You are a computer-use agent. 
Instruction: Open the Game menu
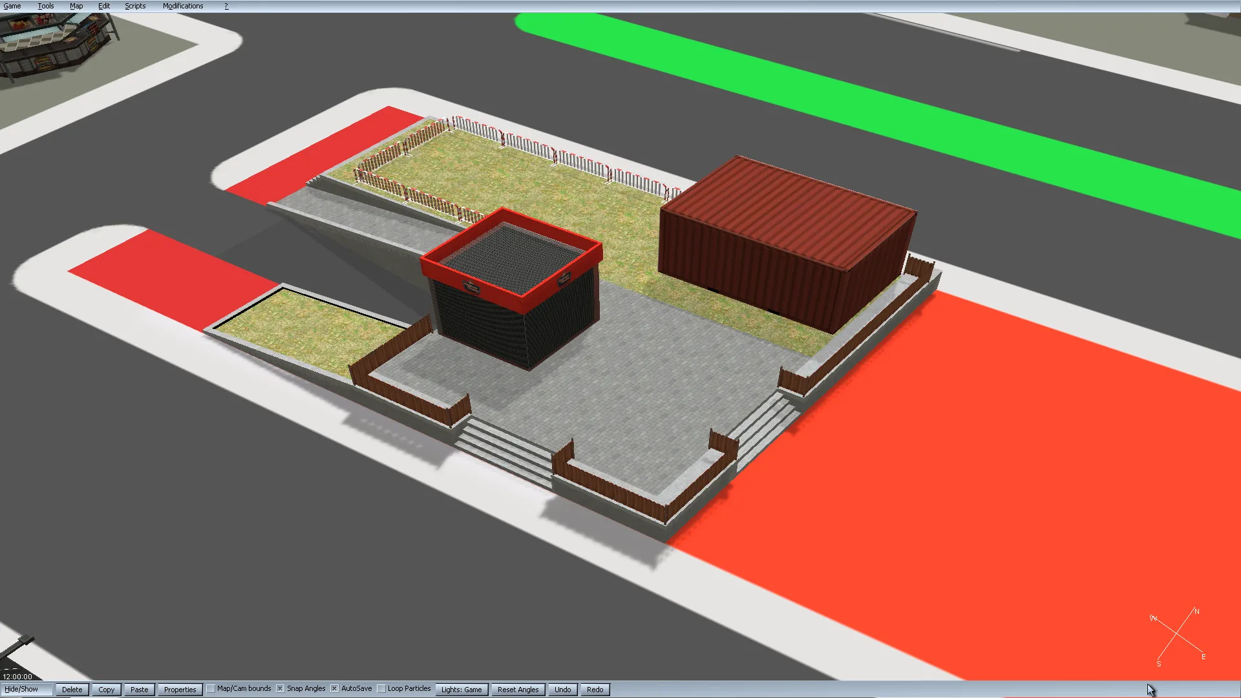click(12, 6)
